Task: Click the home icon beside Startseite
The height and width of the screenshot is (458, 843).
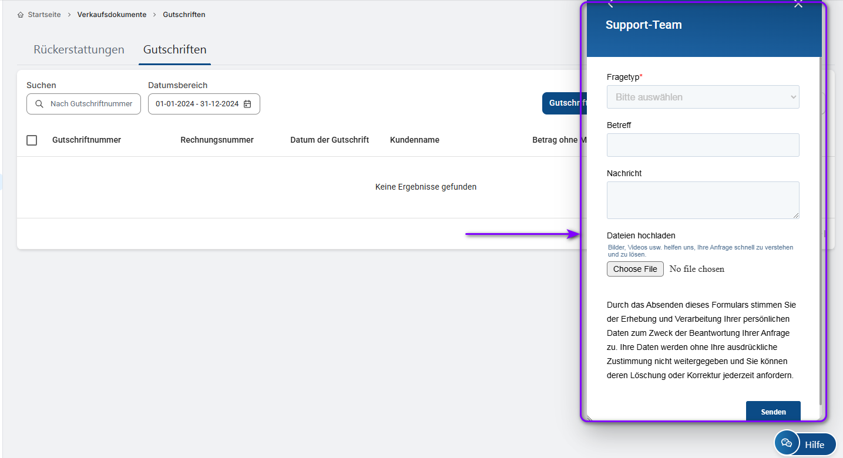Action: point(21,15)
